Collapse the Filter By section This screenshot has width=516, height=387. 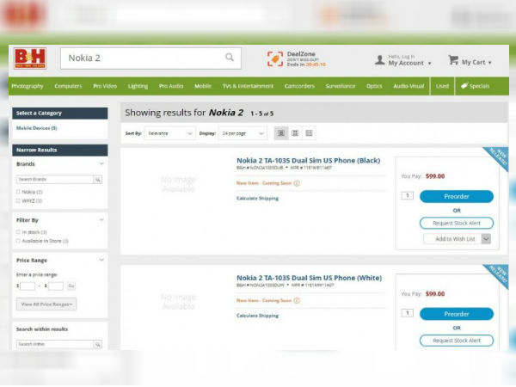[x=101, y=219]
